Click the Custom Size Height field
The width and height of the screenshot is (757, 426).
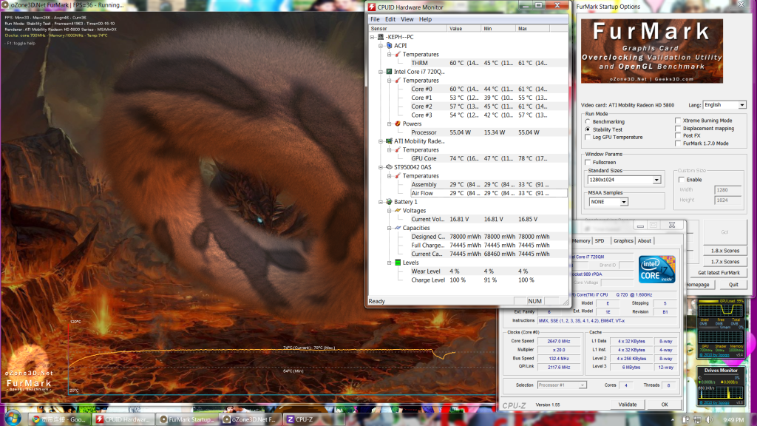click(727, 200)
